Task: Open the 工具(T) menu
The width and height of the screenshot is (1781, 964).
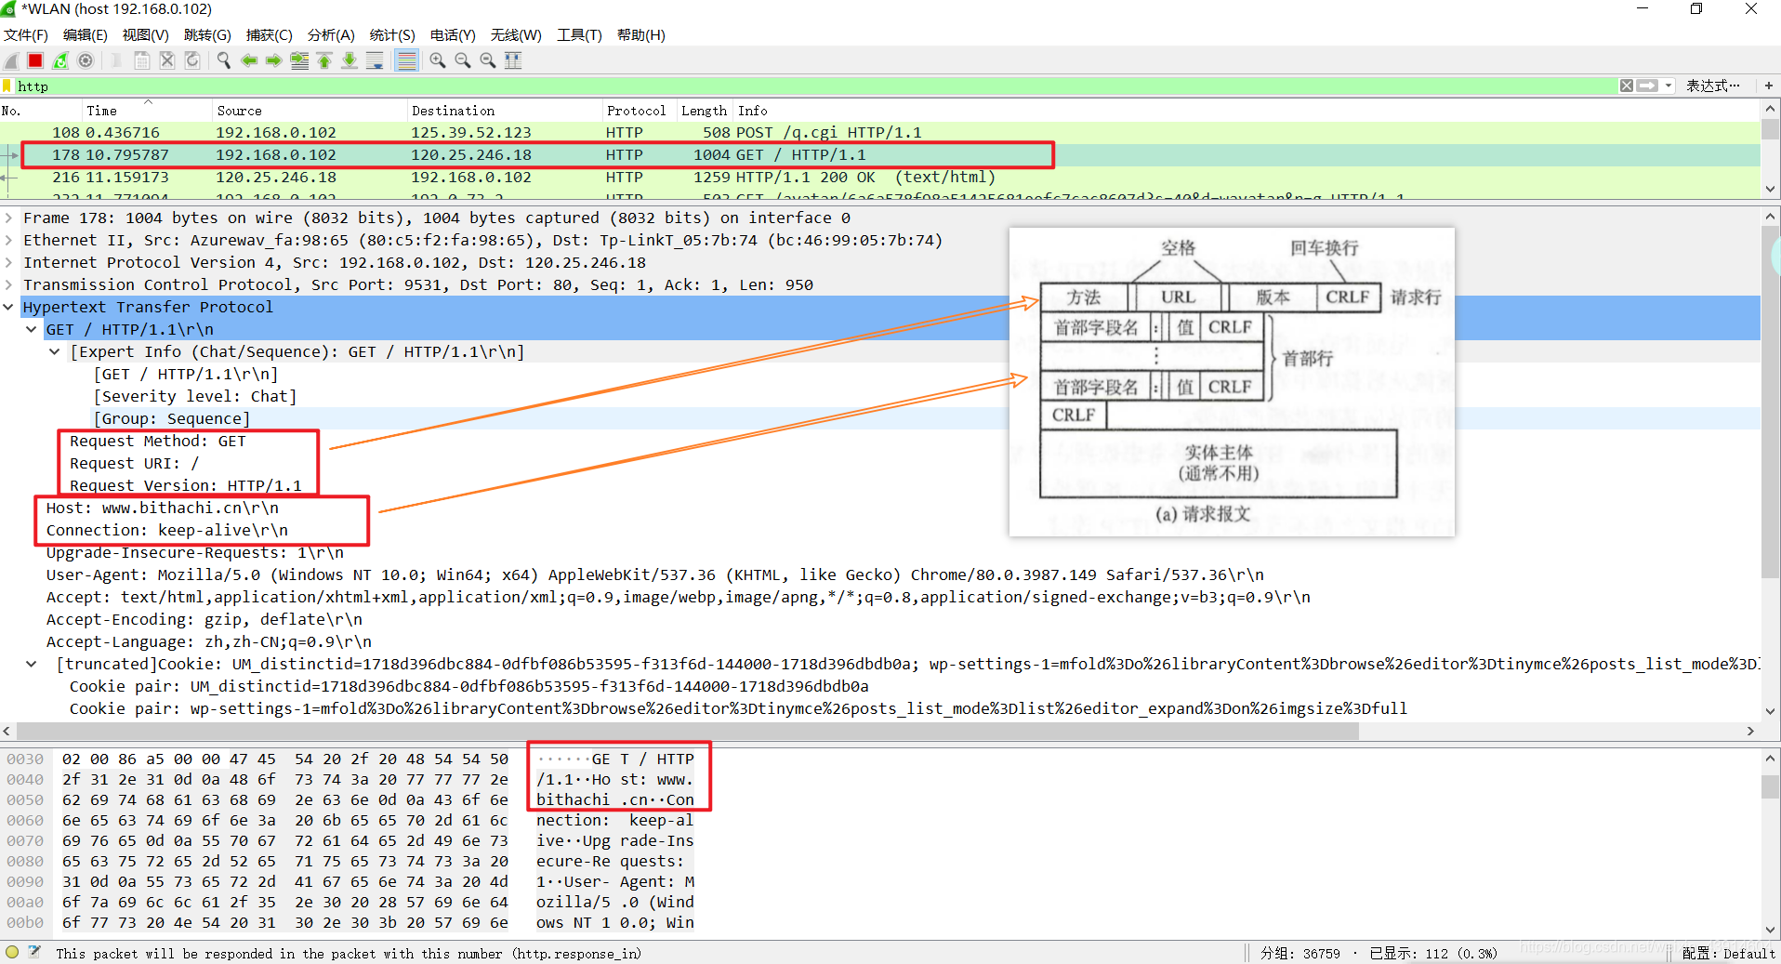Action: [x=579, y=35]
